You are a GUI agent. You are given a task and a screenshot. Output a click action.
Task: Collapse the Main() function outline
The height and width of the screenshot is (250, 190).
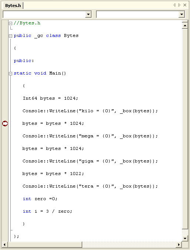click(x=10, y=73)
